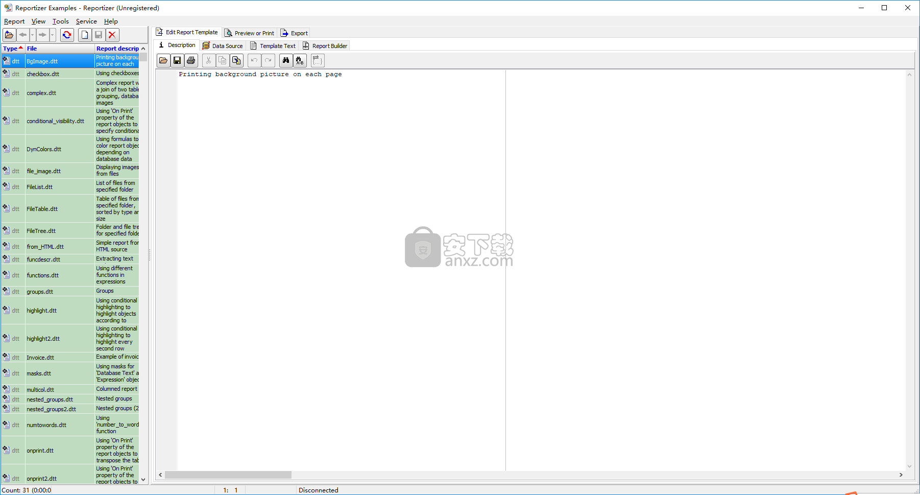Click the open file icon in the description editor toolbar
920x495 pixels.
[163, 60]
